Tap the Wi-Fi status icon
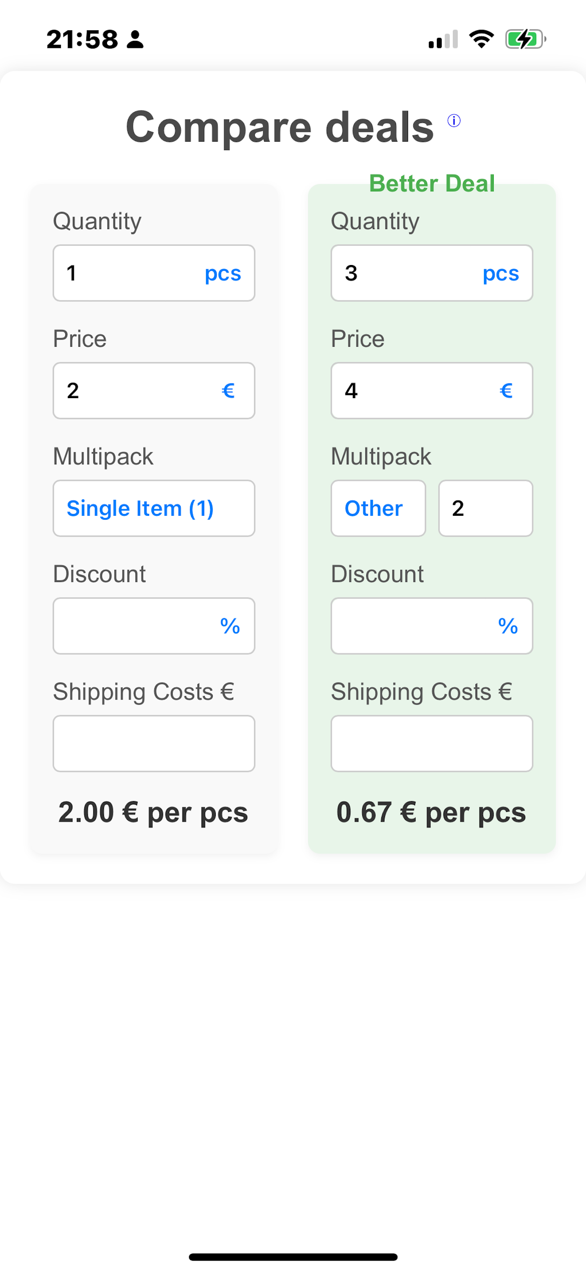Viewport: 586px width, 1273px height. [x=481, y=39]
